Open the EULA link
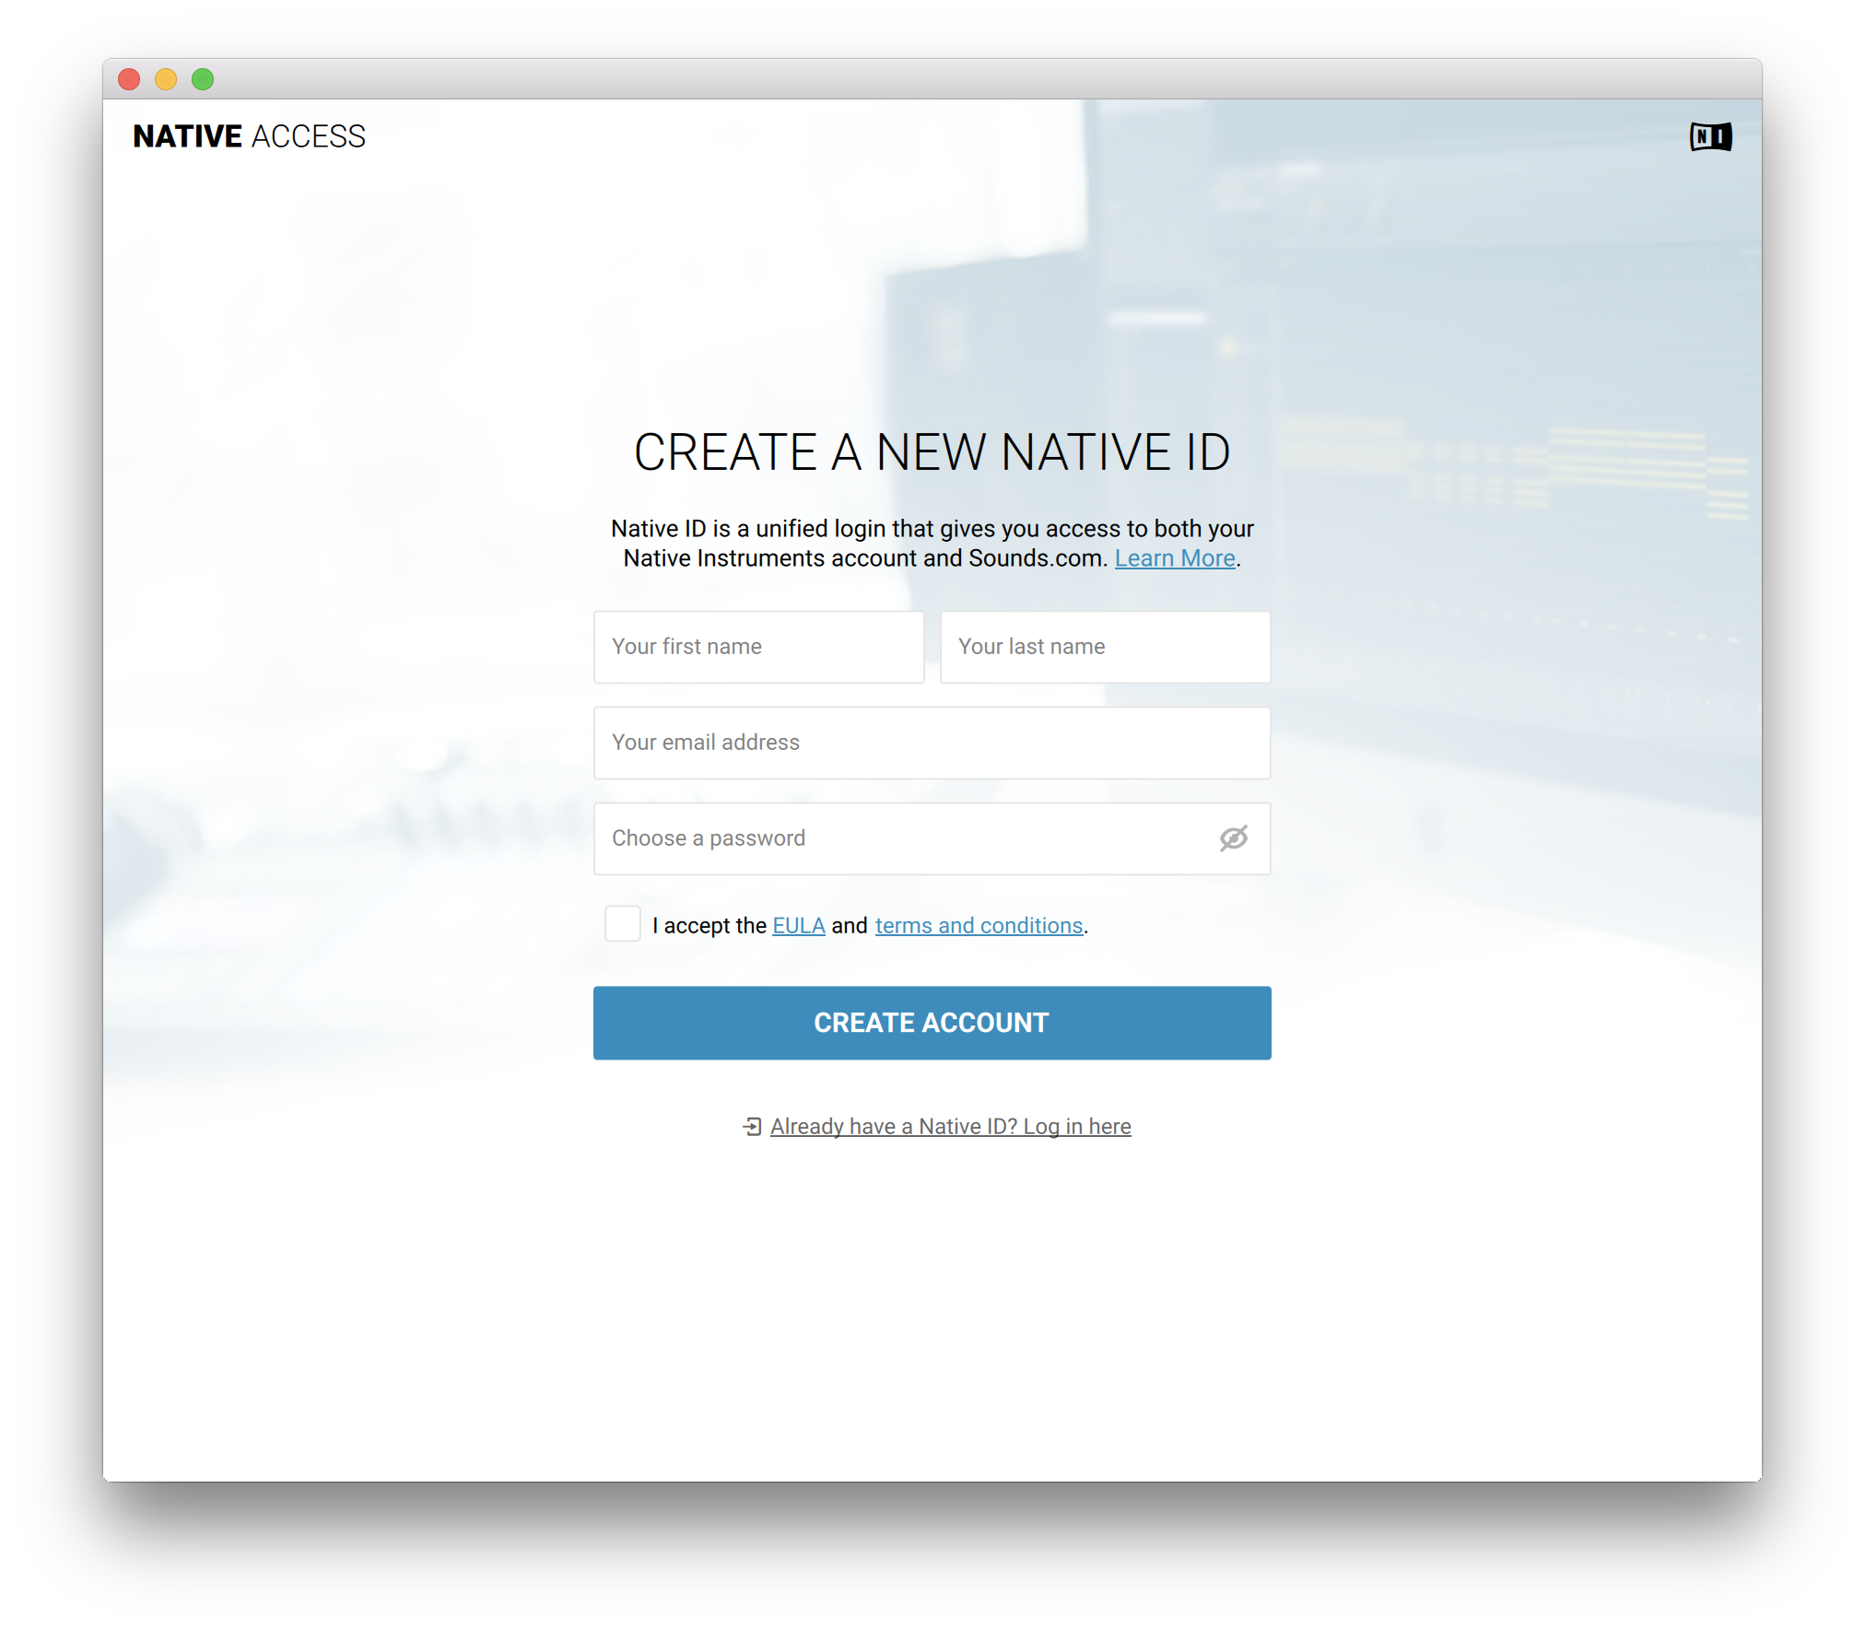 pos(798,925)
